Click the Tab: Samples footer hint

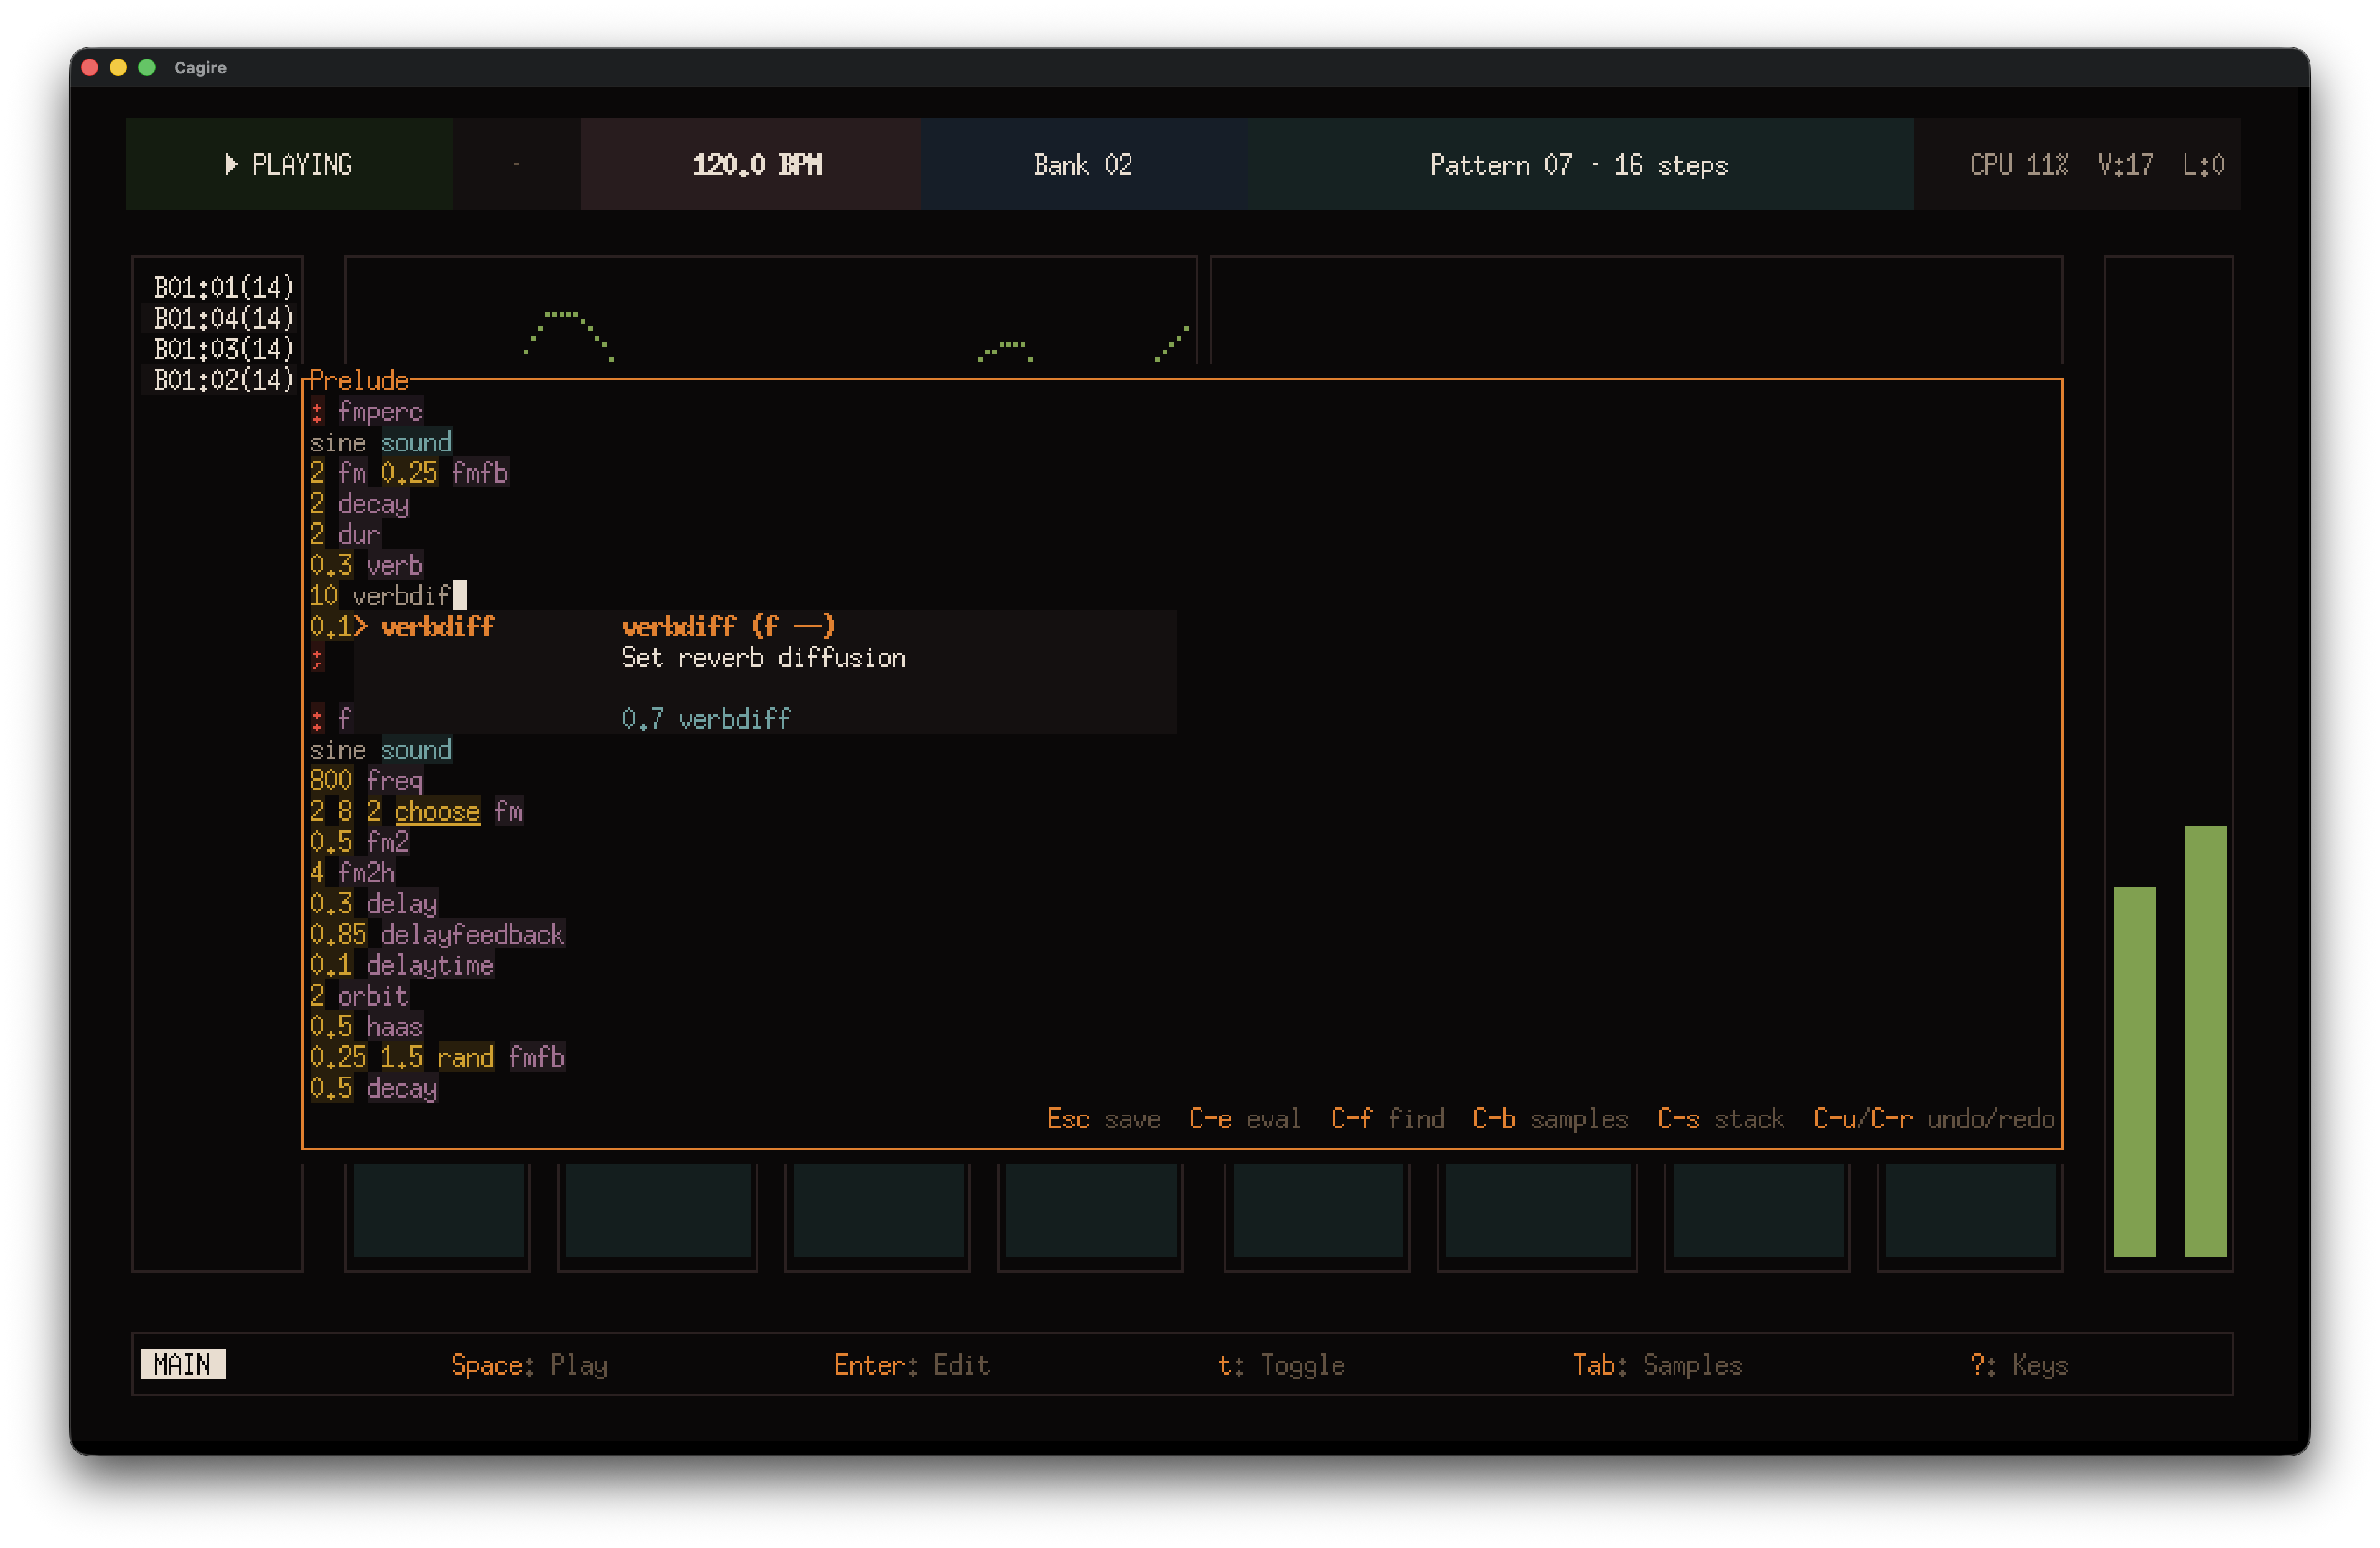coord(1657,1365)
